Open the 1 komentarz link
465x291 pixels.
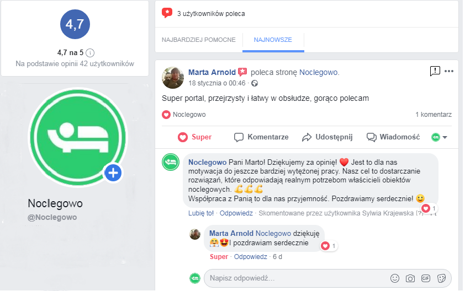[434, 115]
